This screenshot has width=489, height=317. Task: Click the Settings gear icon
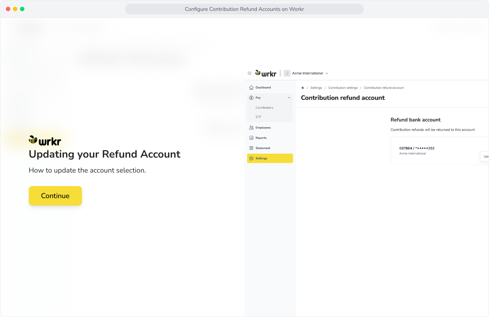pyautogui.click(x=251, y=158)
